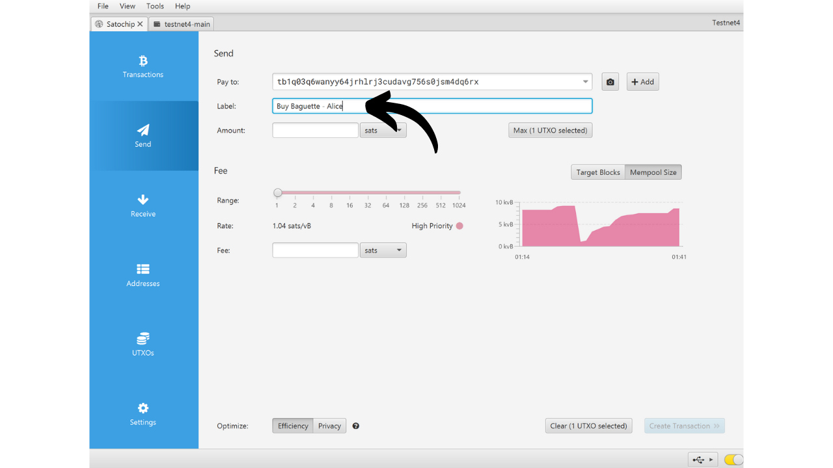The width and height of the screenshot is (833, 468).
Task: Expand the Pay to address dropdown
Action: 585,82
